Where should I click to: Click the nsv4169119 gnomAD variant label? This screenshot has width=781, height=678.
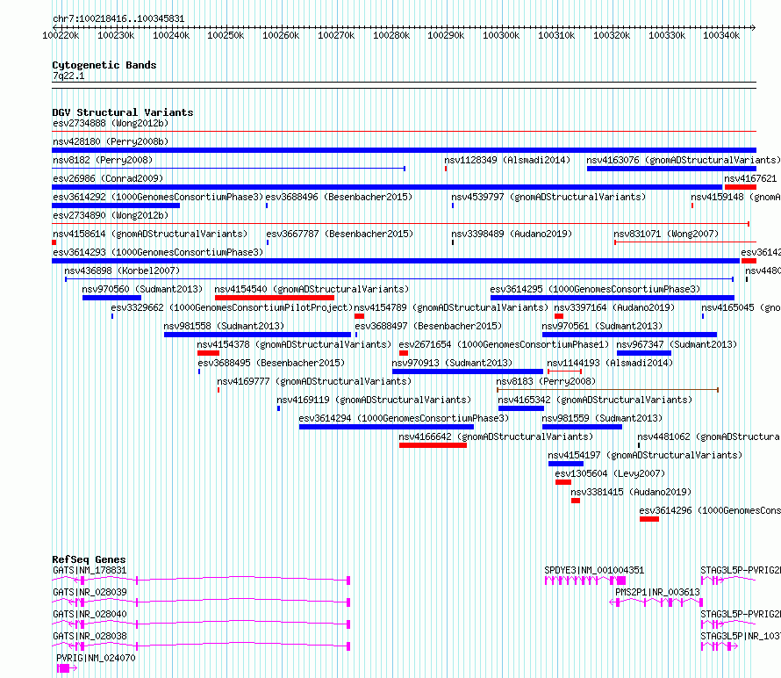[x=374, y=400]
